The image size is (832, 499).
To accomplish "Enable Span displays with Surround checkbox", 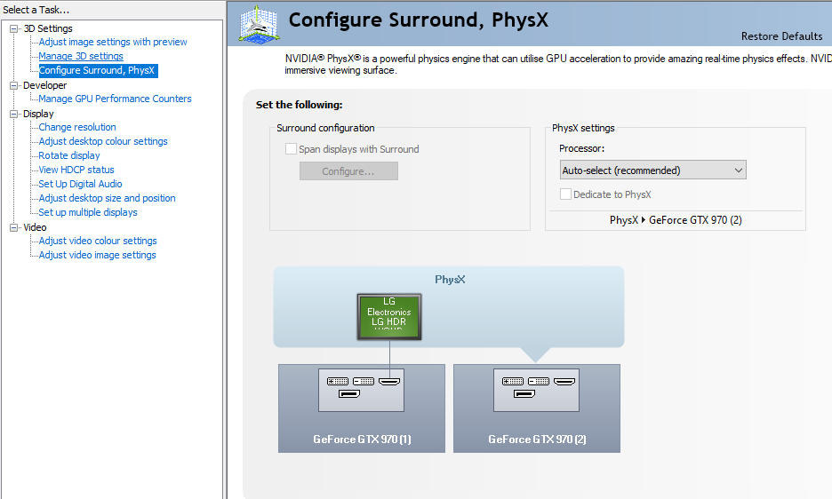I will pos(291,149).
